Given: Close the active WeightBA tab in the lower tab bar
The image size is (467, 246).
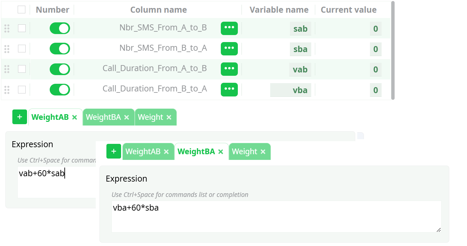Looking at the screenshot, I should click(220, 152).
